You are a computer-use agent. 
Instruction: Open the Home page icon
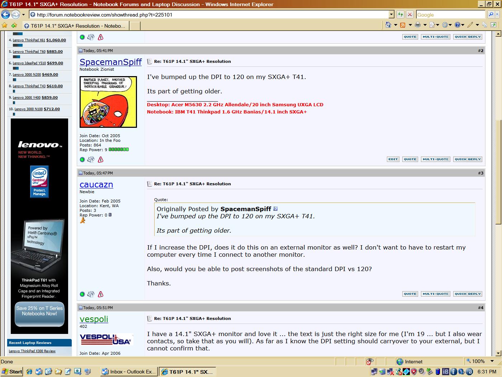click(388, 25)
